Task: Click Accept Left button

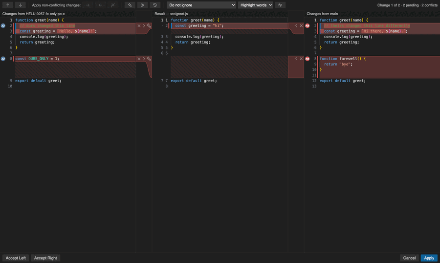Action: [x=16, y=258]
